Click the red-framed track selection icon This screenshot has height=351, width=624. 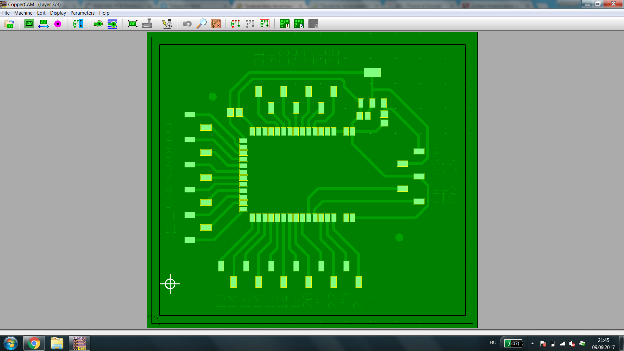click(x=265, y=24)
